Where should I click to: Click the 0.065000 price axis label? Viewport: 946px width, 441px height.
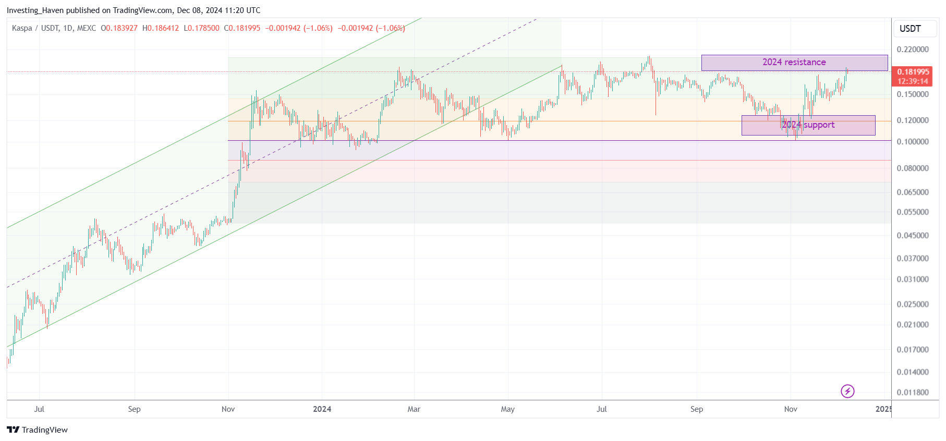pos(913,192)
